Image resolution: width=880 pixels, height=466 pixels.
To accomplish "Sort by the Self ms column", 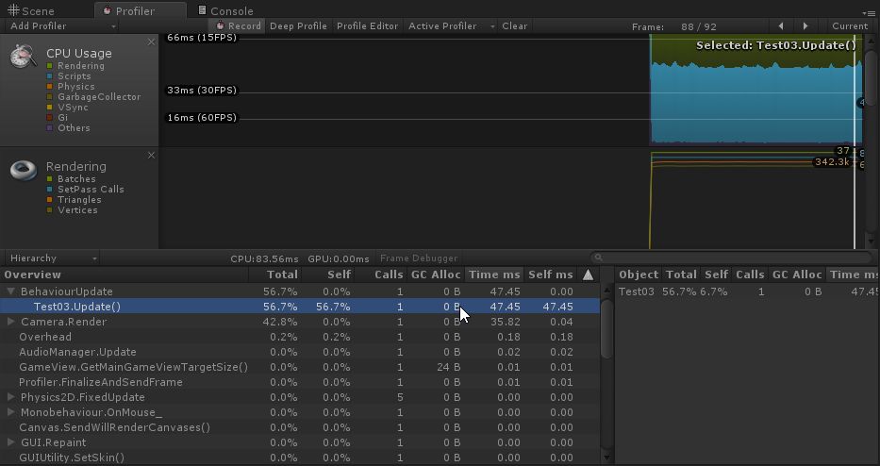I will point(551,275).
